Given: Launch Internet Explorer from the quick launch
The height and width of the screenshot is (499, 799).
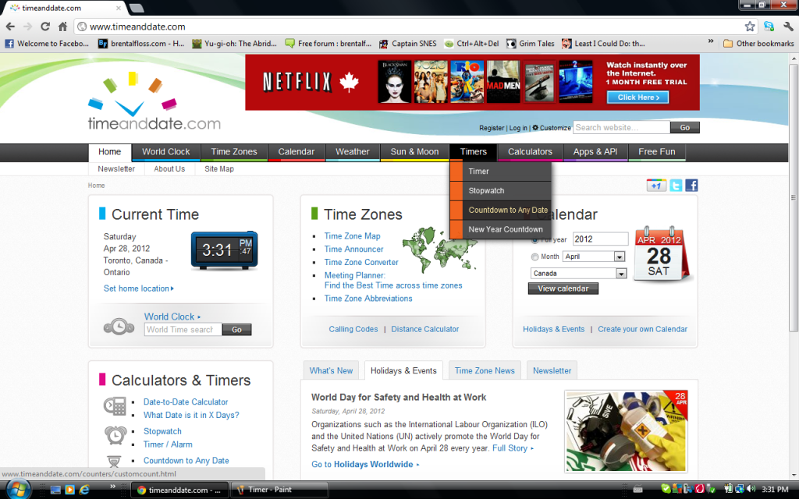Looking at the screenshot, I should coord(84,490).
